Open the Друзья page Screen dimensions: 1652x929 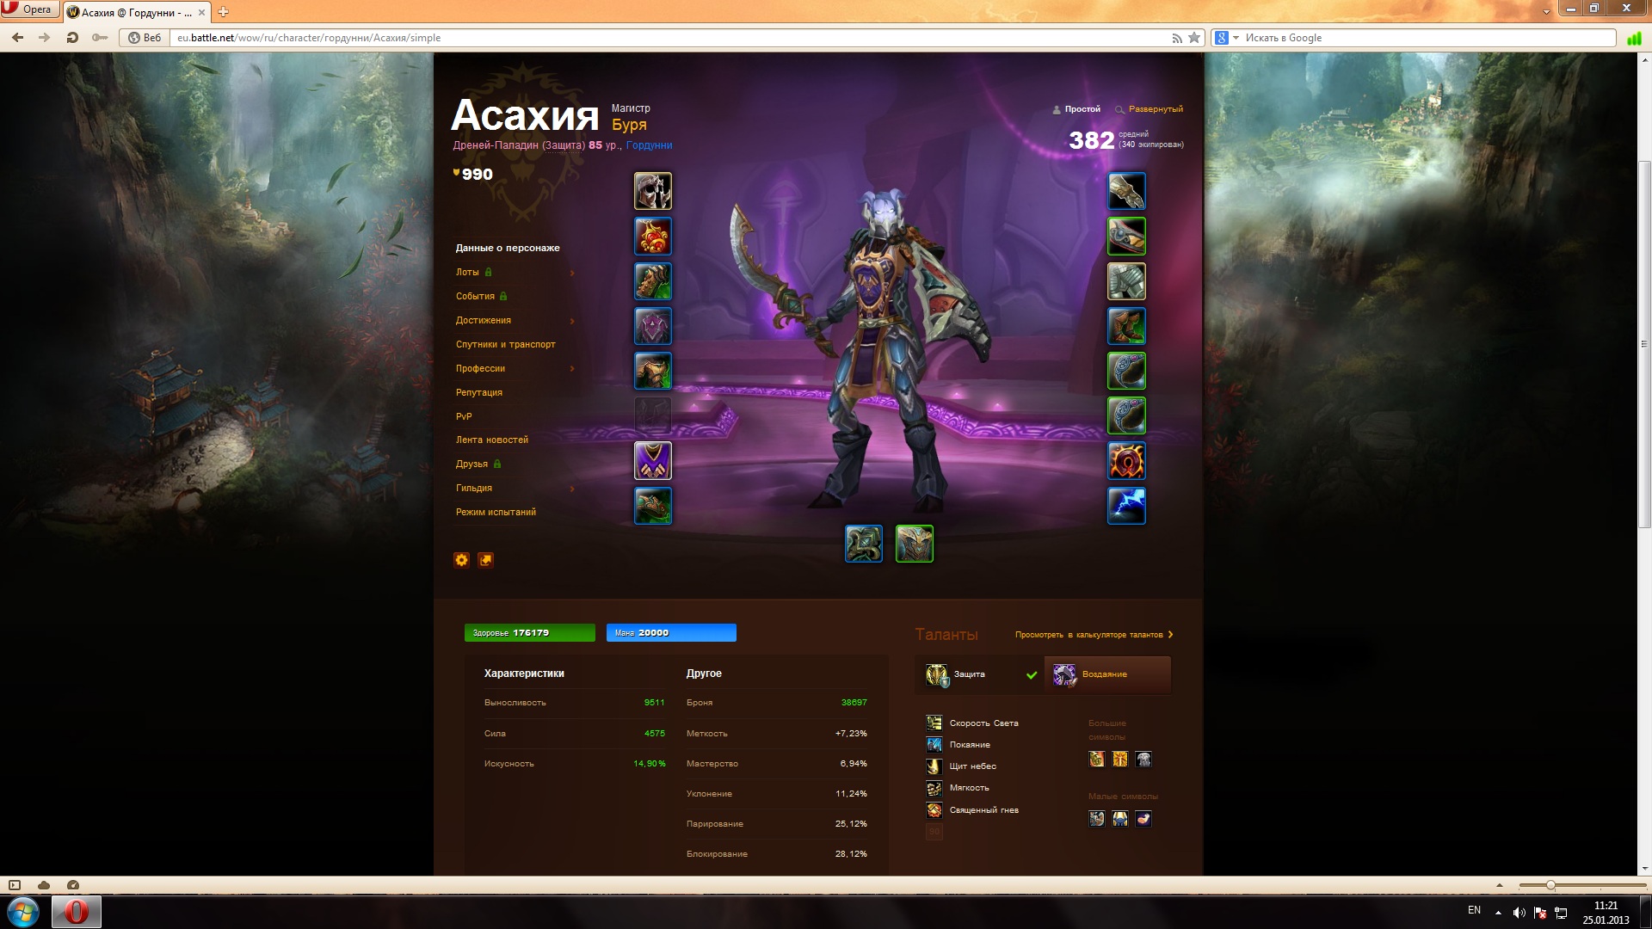[472, 464]
